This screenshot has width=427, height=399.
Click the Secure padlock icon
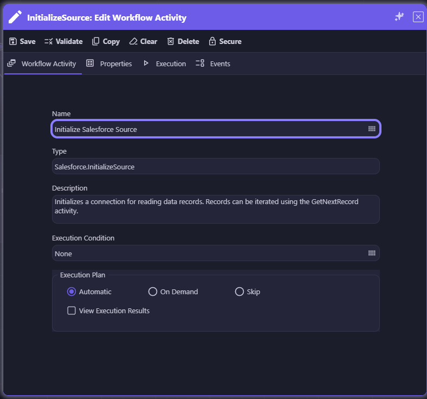tap(212, 41)
